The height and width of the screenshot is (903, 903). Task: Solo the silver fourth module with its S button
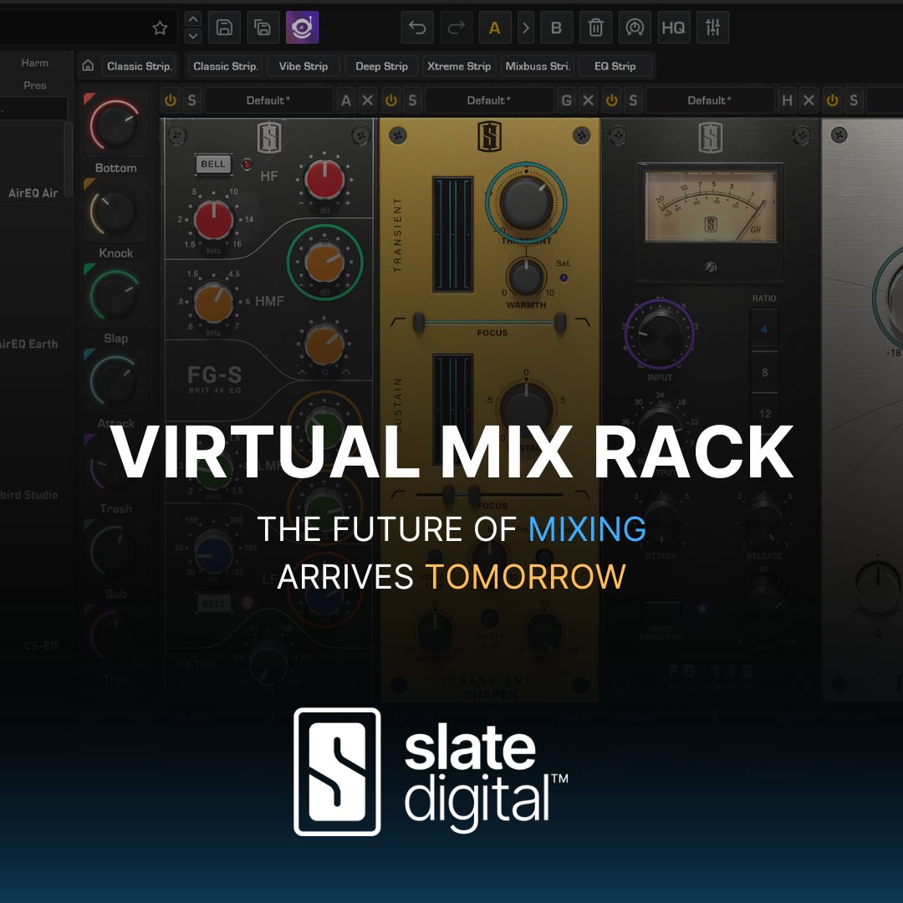coord(854,100)
